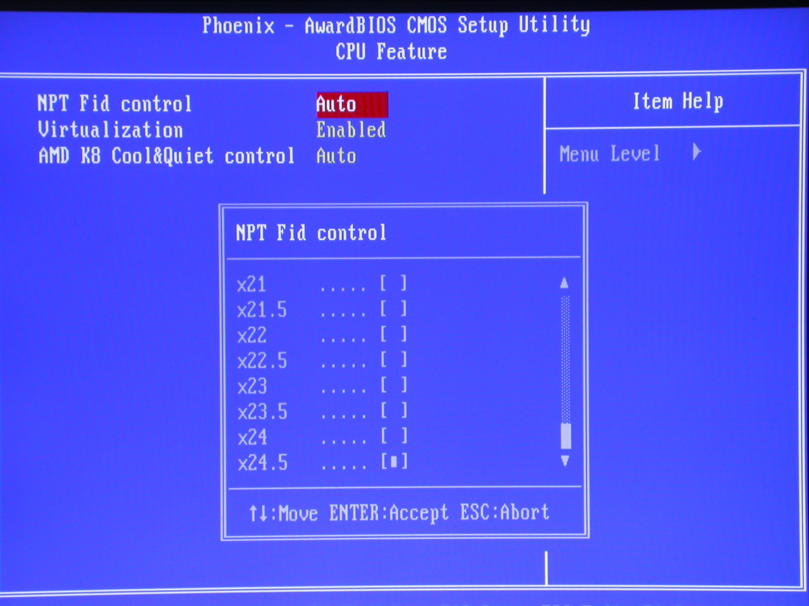Click the ENTER:Accept hint text
Image resolution: width=809 pixels, height=606 pixels.
[388, 513]
